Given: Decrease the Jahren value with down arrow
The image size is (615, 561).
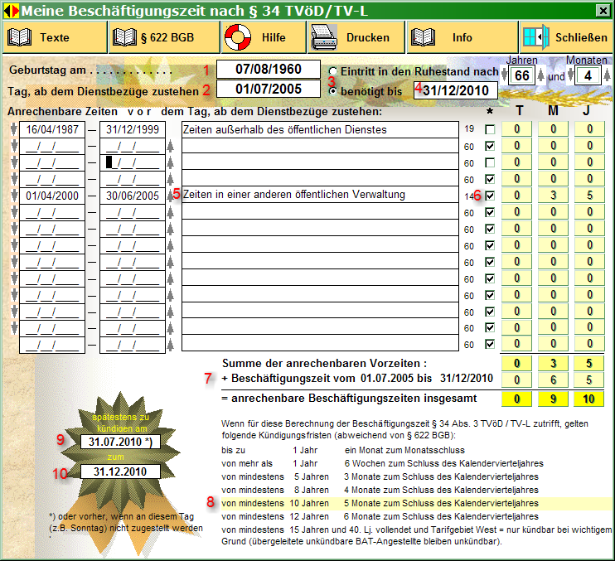Looking at the screenshot, I should pos(505,75).
